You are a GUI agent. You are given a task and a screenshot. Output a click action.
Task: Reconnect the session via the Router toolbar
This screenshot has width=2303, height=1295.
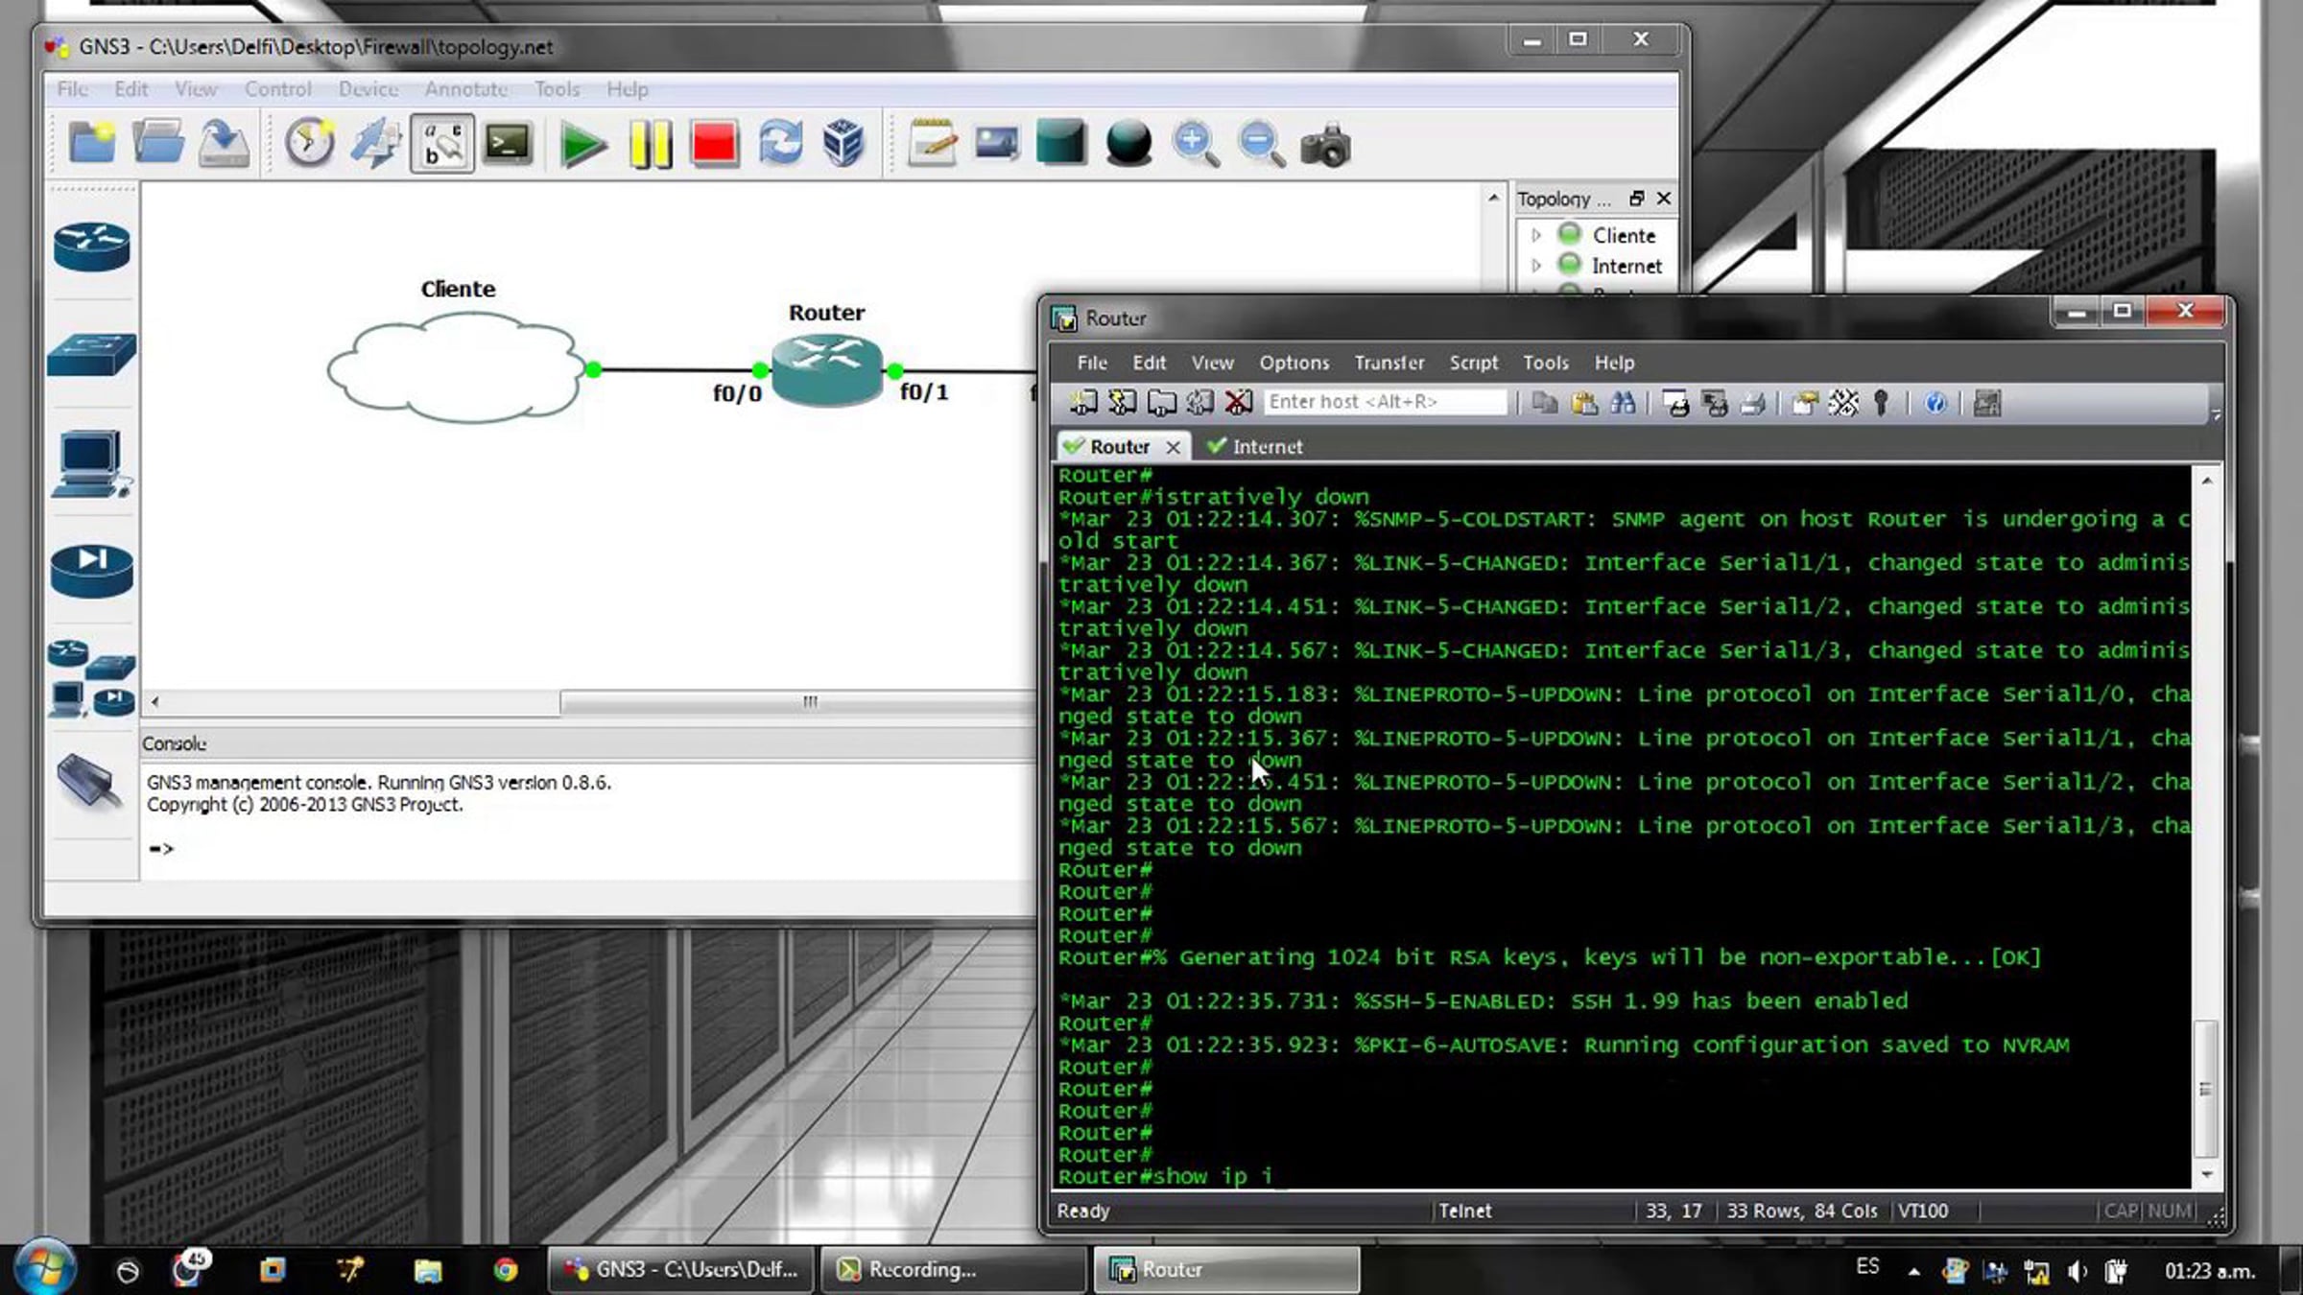point(1199,403)
